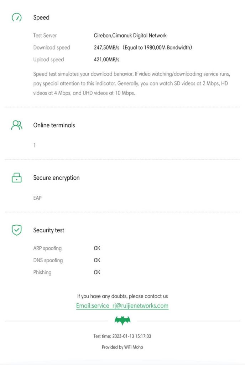Open the service email link
The width and height of the screenshot is (245, 365).
(x=122, y=306)
